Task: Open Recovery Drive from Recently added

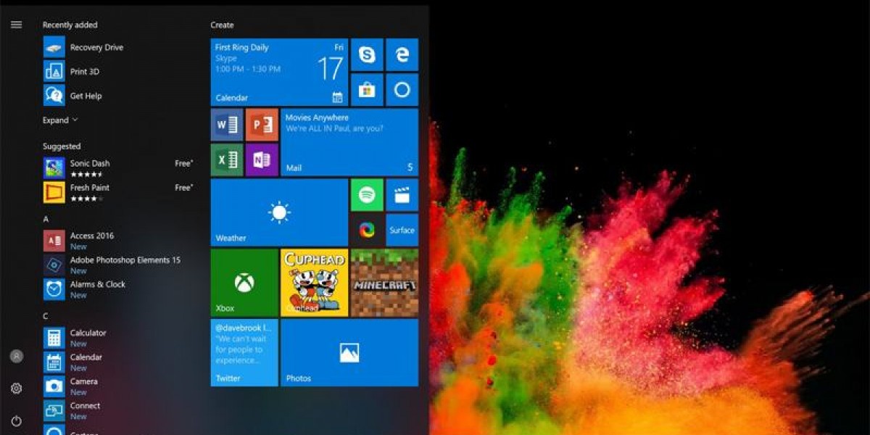Action: (x=120, y=48)
